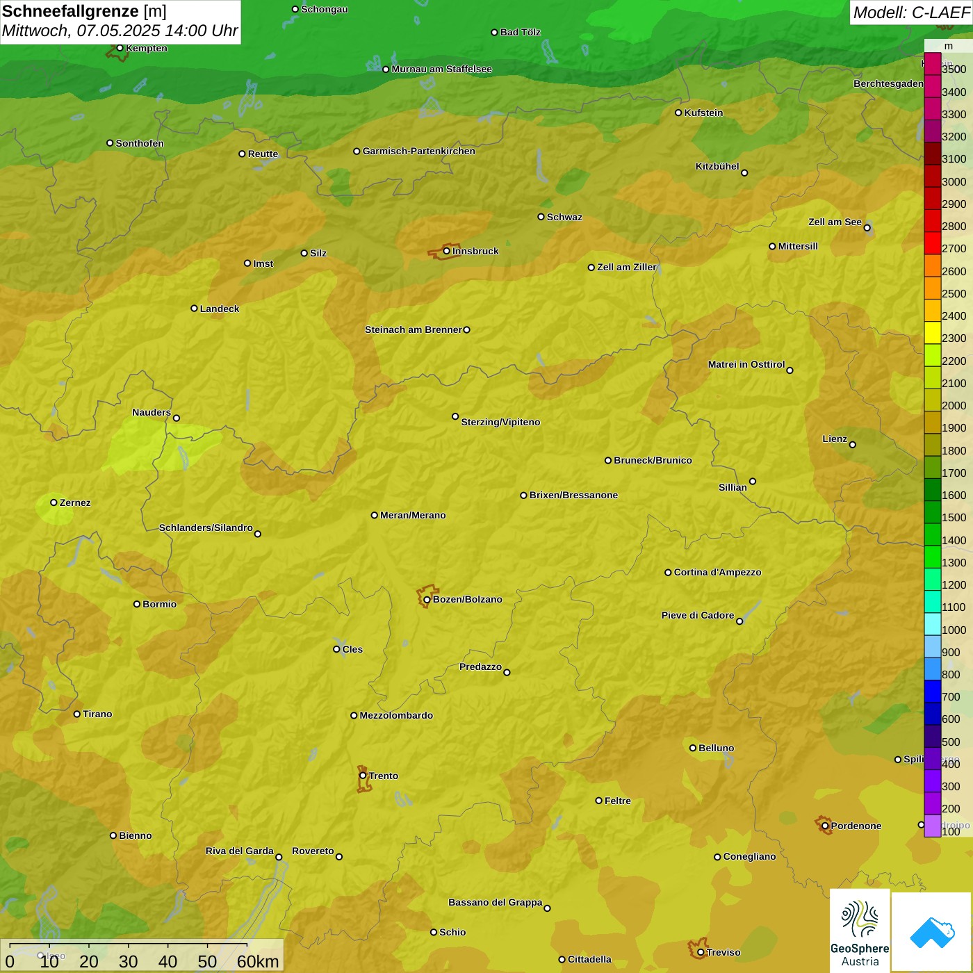Click the '3000' legend value

pos(954,181)
